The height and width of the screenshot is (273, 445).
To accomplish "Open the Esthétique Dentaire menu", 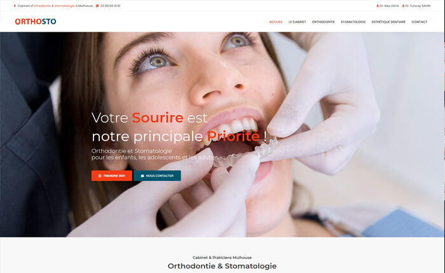I will coord(388,22).
